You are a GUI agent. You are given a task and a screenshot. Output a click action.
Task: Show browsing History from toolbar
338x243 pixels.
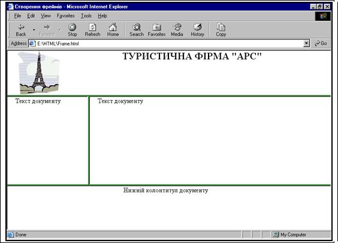click(197, 30)
